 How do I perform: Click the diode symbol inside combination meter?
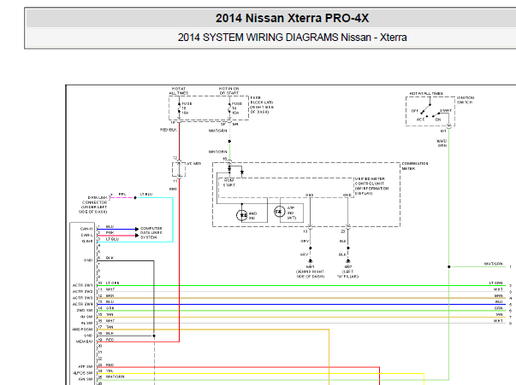[242, 172]
